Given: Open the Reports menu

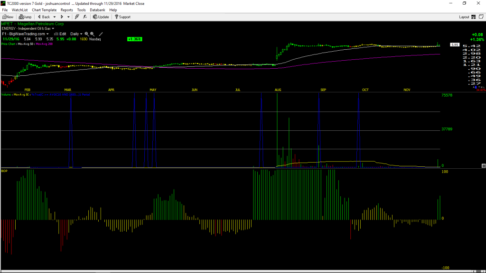Looking at the screenshot, I should pos(66,10).
